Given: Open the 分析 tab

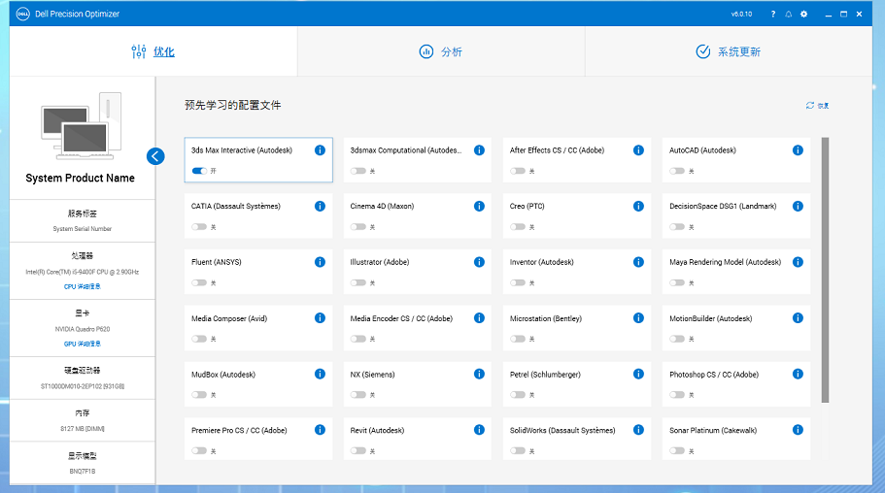Looking at the screenshot, I should coord(441,51).
